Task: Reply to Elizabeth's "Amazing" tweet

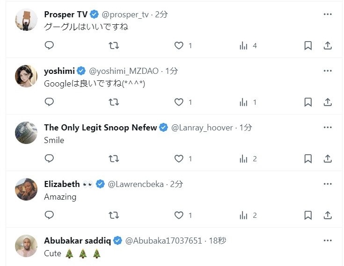Action: click(49, 215)
